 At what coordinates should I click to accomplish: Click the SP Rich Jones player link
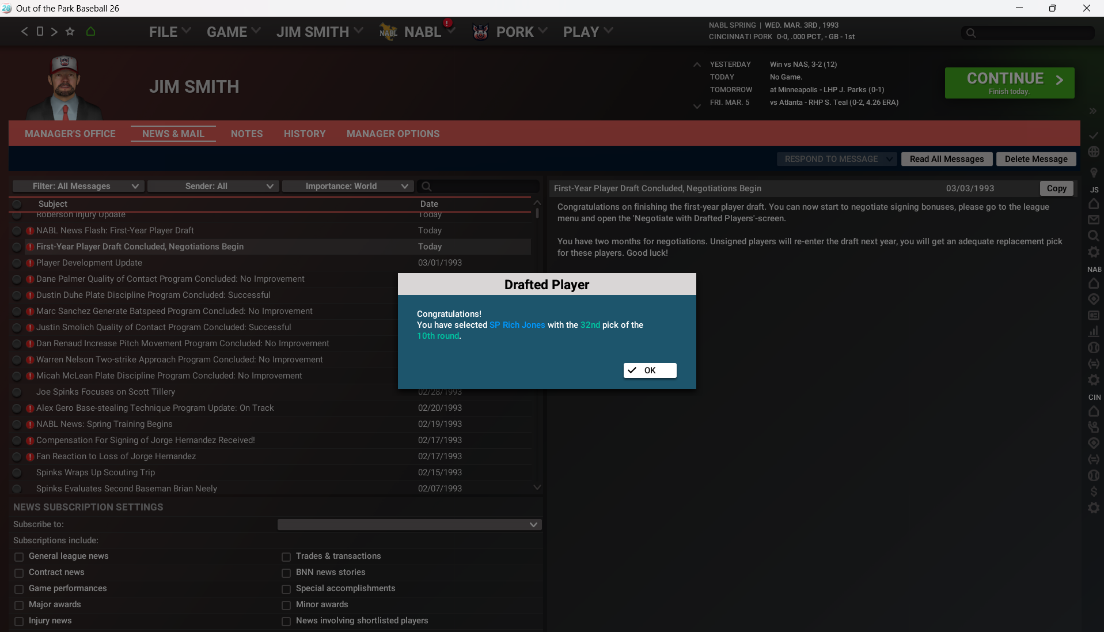point(517,325)
